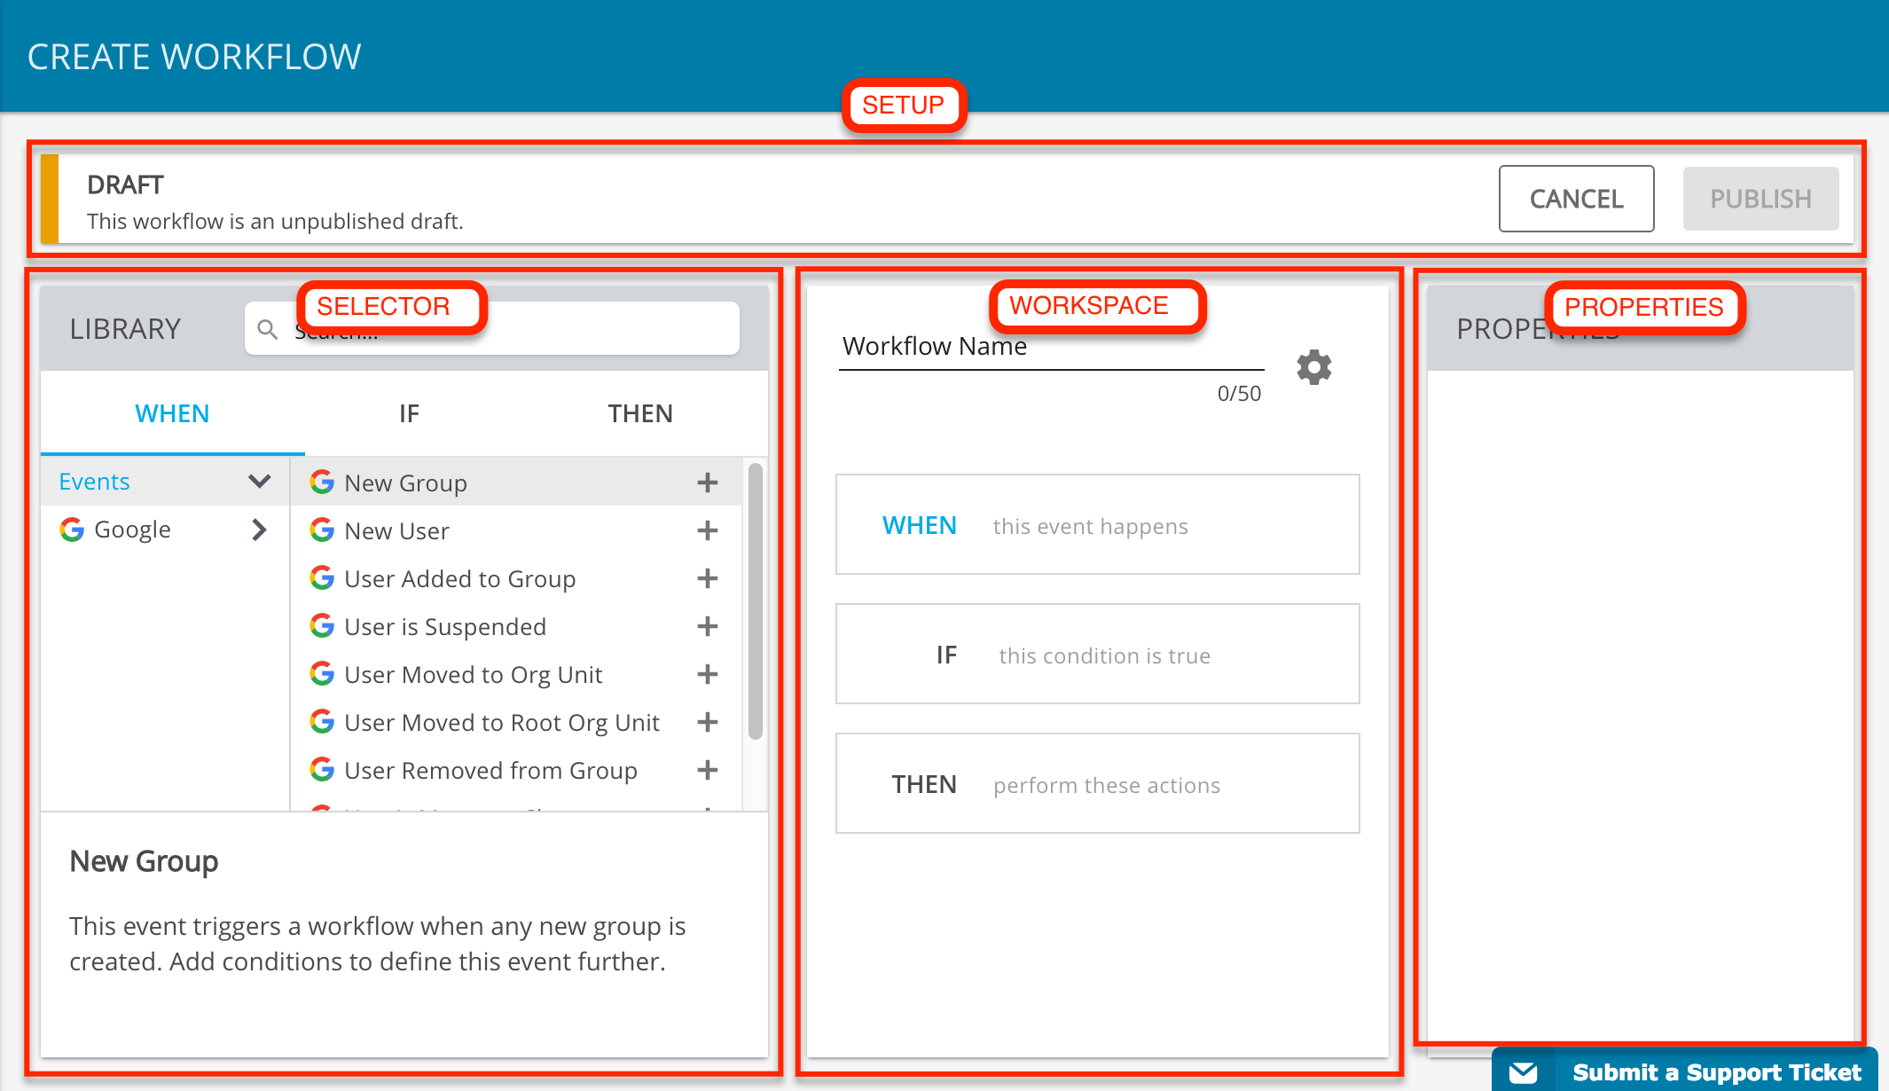Add User Moved to Org Unit event
The image size is (1889, 1091).
click(707, 674)
